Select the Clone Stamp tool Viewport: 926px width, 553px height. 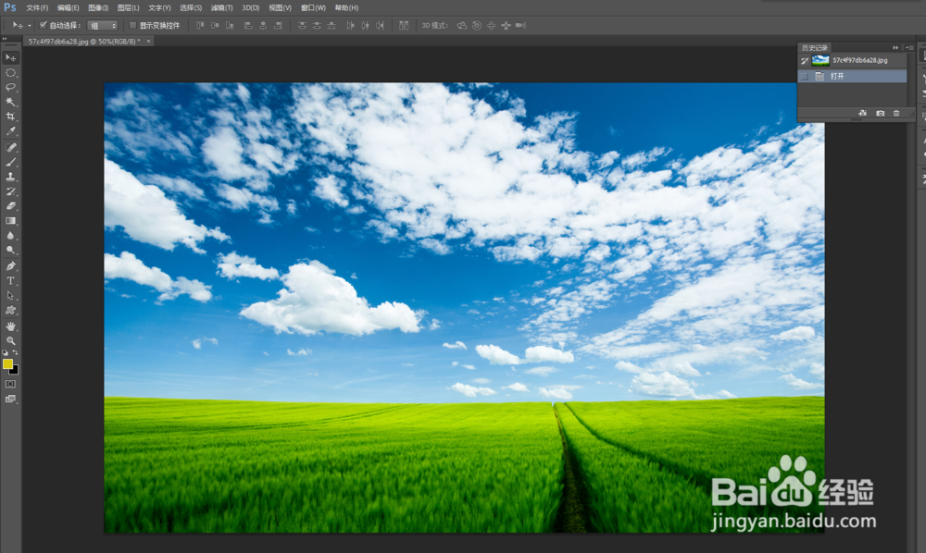(x=11, y=178)
